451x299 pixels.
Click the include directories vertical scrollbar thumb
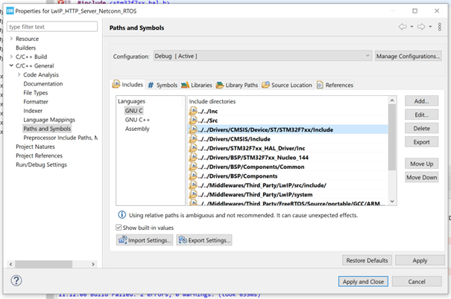pos(392,137)
